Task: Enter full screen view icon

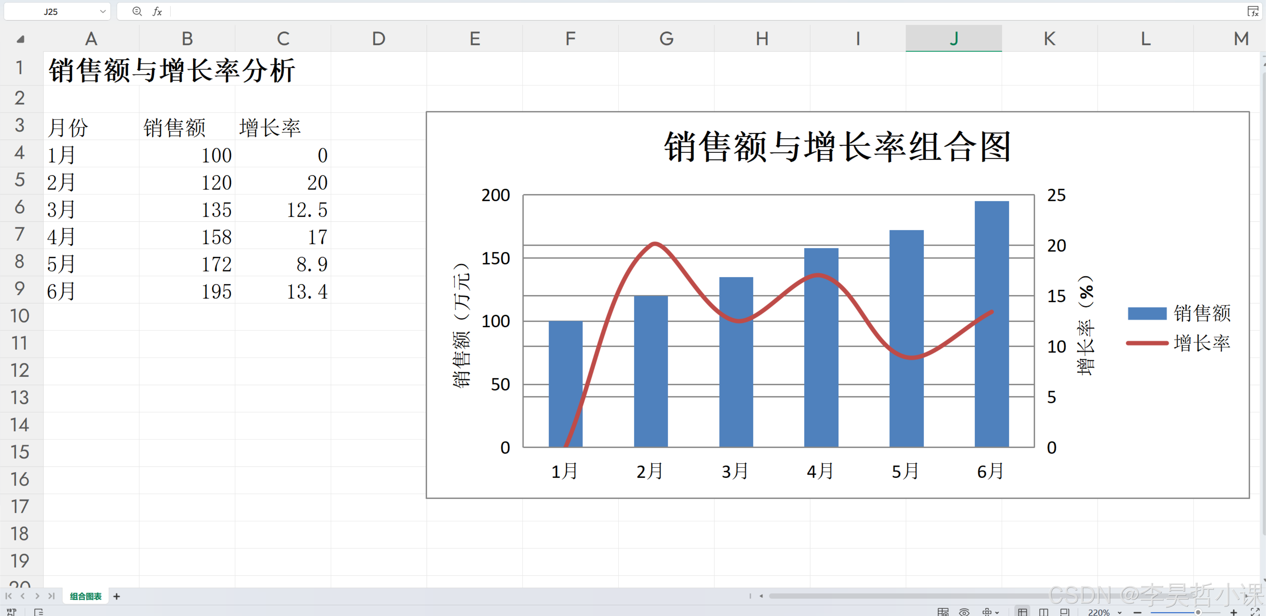Action: point(1255,612)
